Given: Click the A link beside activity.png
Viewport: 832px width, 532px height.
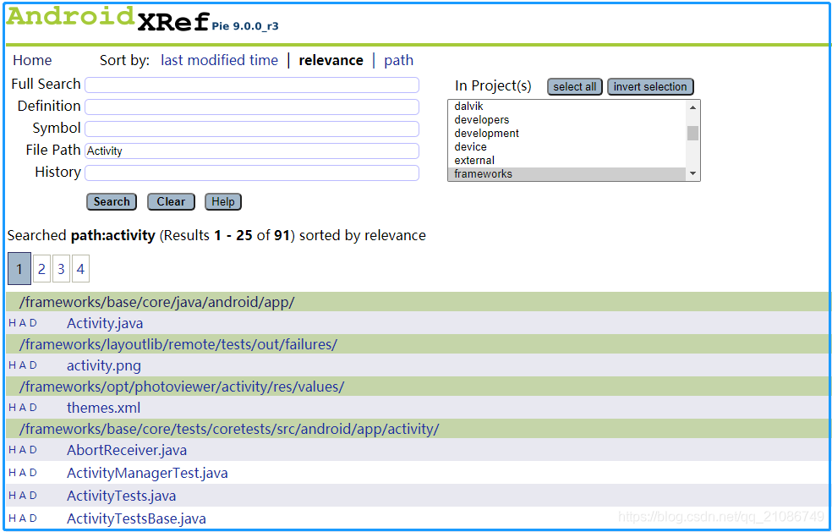Looking at the screenshot, I should coord(22,365).
